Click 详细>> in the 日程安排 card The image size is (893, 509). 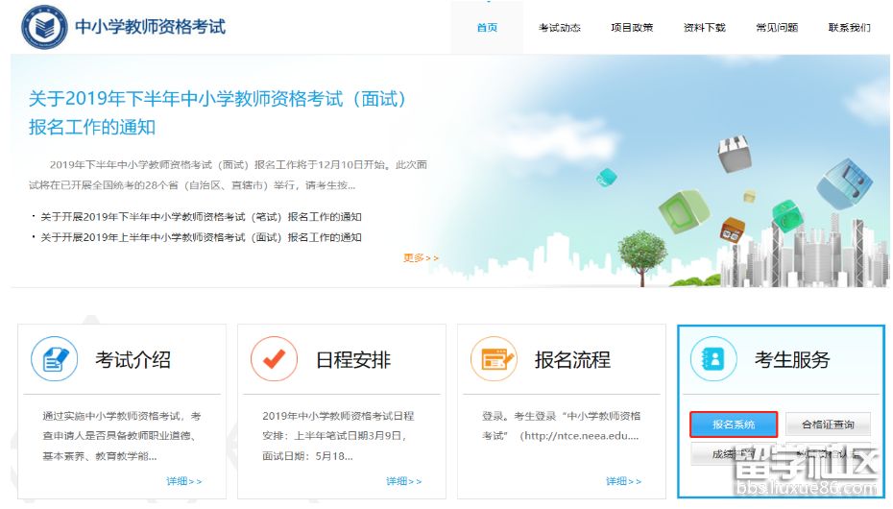pos(404,481)
